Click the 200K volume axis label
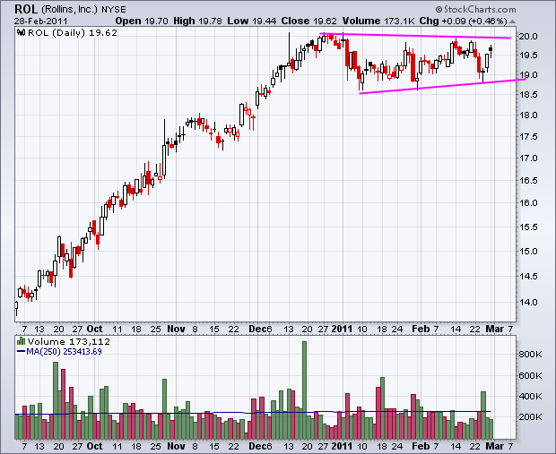556x454 pixels. click(531, 416)
